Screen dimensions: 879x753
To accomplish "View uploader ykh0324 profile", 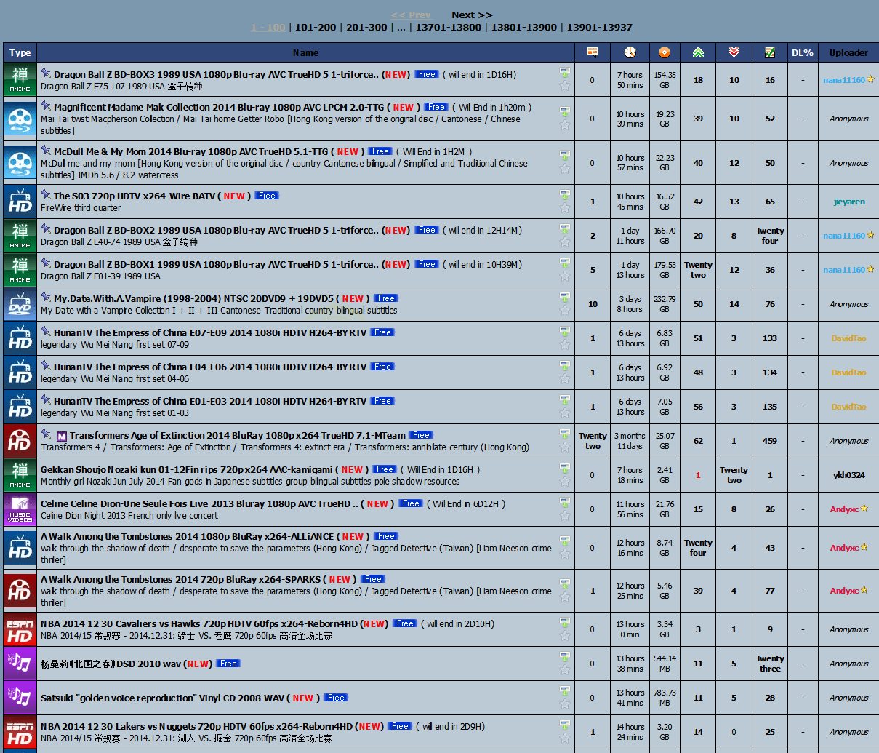I will 849,475.
